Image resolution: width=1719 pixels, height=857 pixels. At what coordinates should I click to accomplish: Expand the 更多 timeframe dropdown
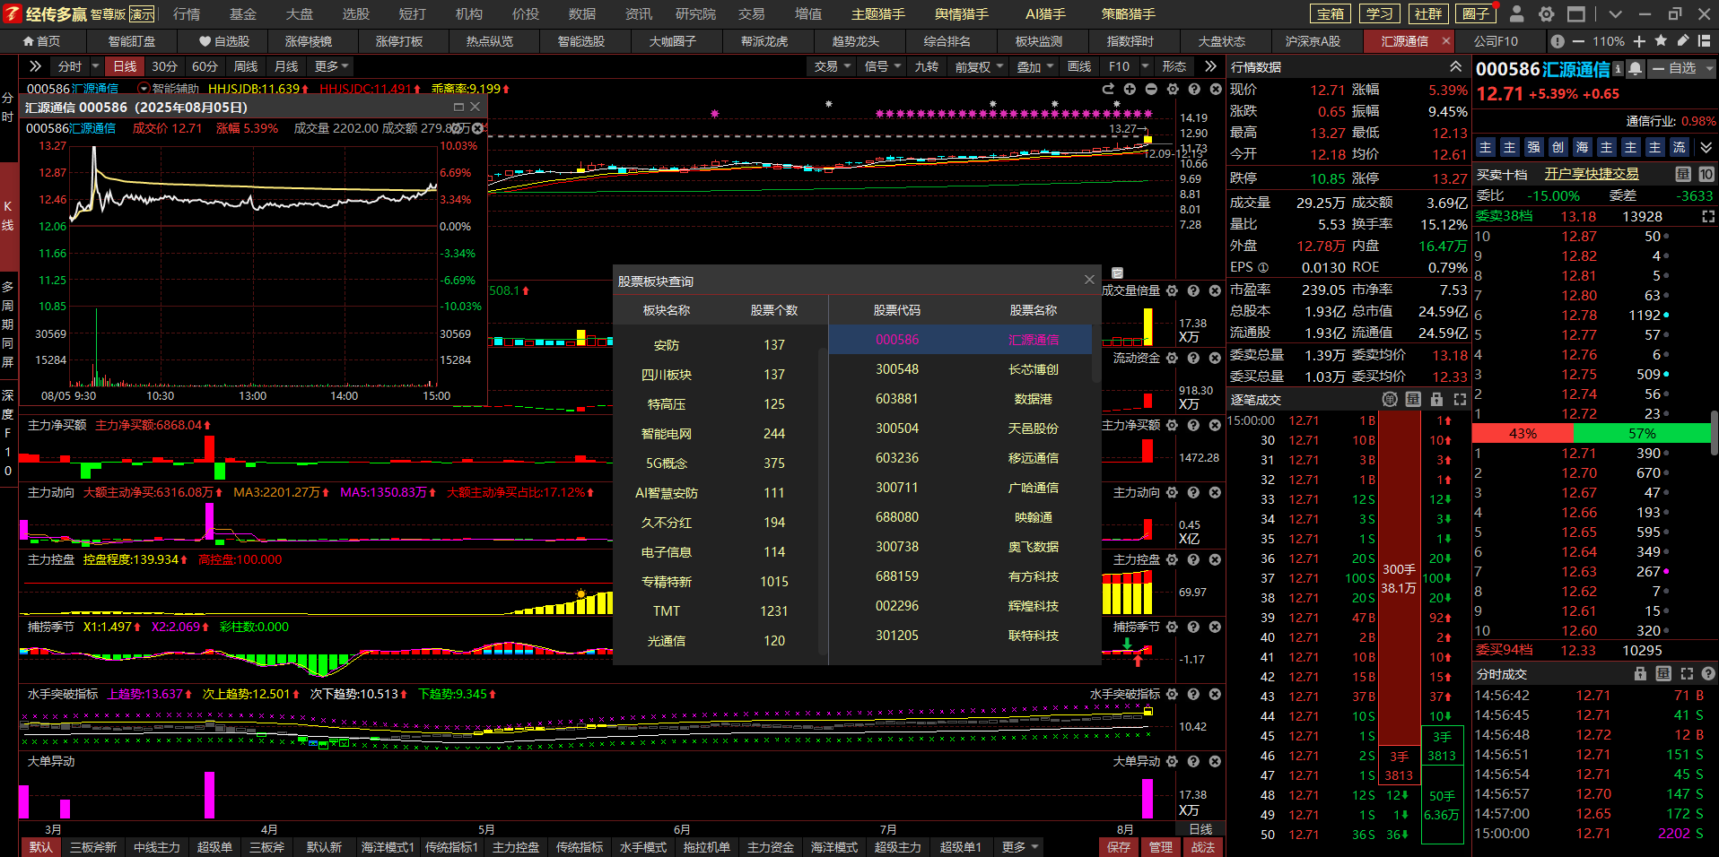(331, 66)
